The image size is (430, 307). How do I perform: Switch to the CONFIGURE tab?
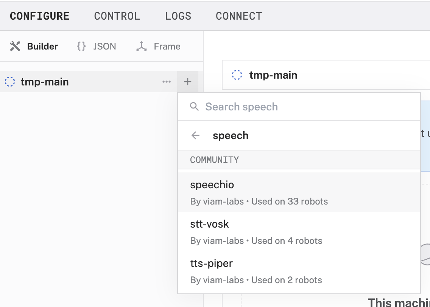pos(40,16)
